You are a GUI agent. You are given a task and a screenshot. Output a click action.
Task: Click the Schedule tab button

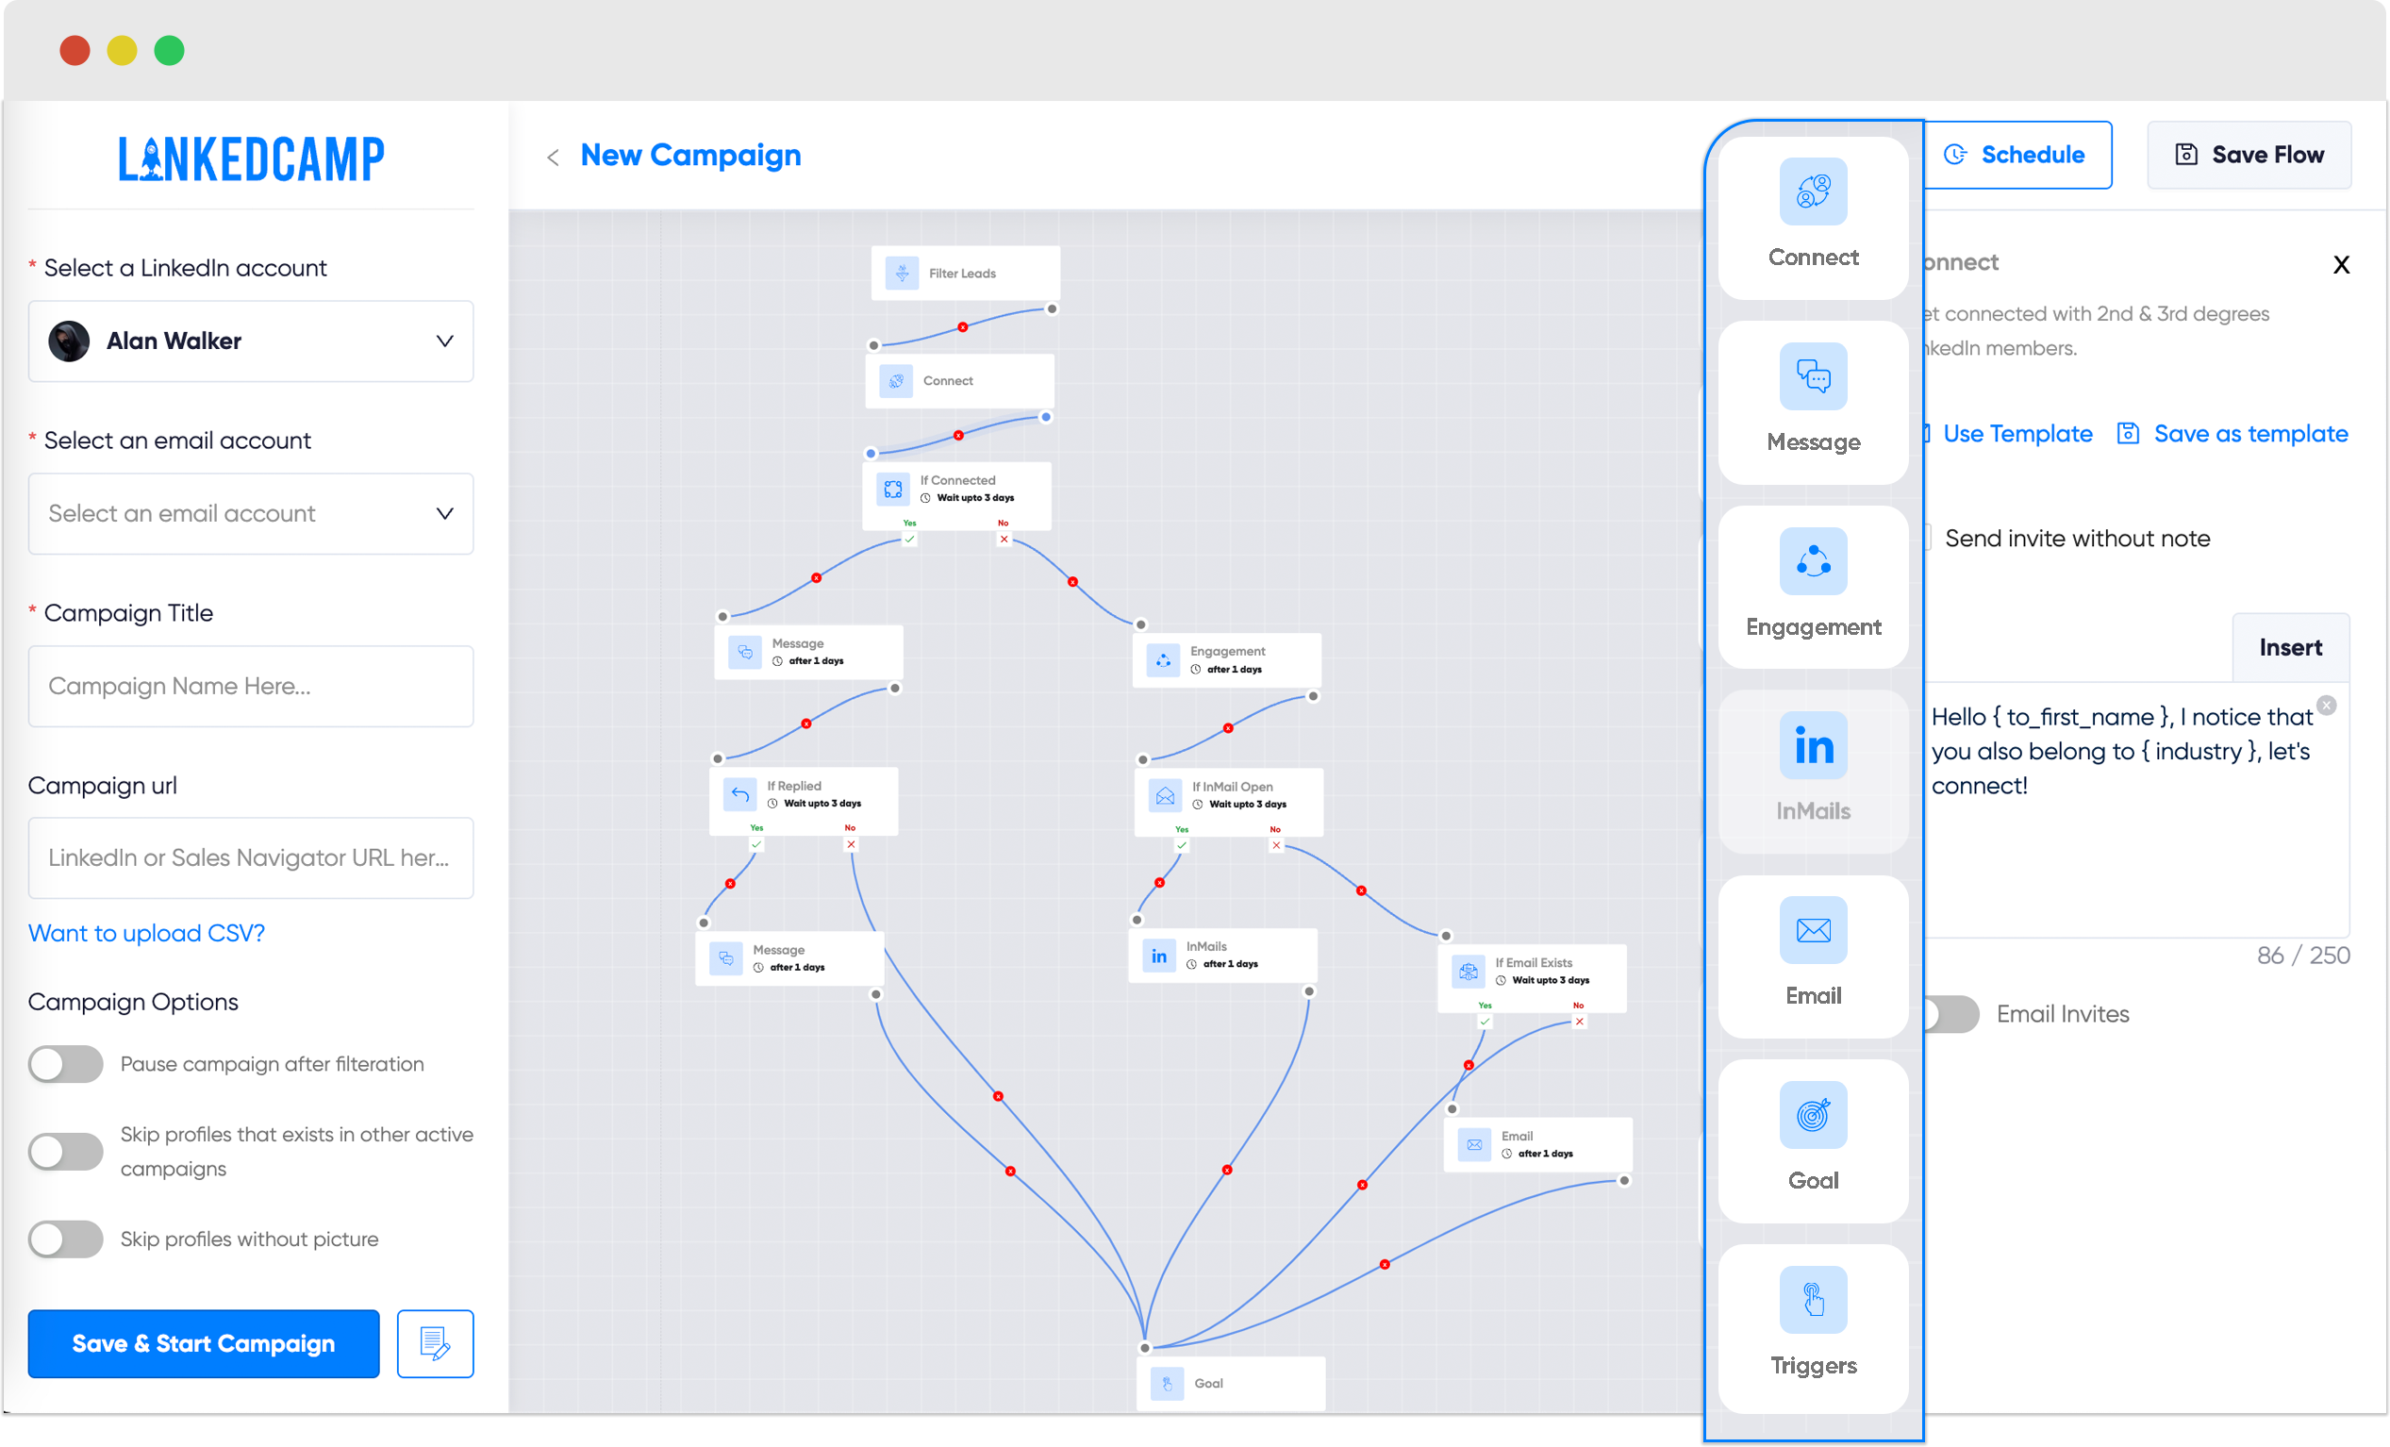(2016, 156)
